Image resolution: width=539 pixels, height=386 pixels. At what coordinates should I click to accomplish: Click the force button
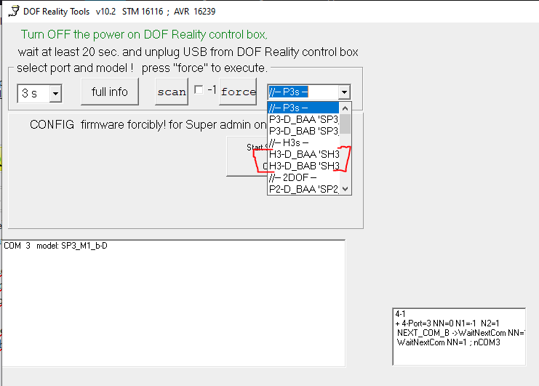pos(238,92)
